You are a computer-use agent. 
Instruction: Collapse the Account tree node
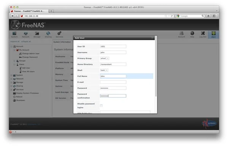pos(11,46)
